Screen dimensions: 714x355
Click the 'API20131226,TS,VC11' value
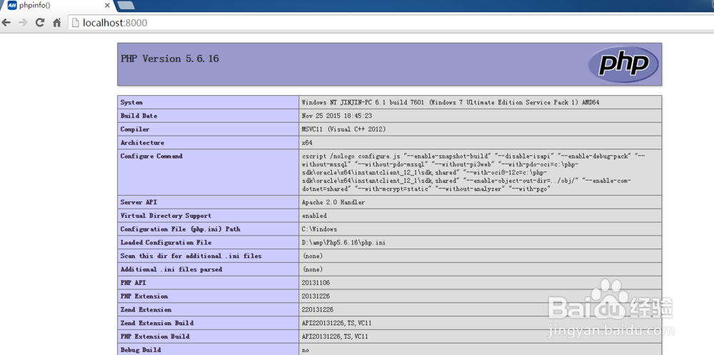point(335,336)
